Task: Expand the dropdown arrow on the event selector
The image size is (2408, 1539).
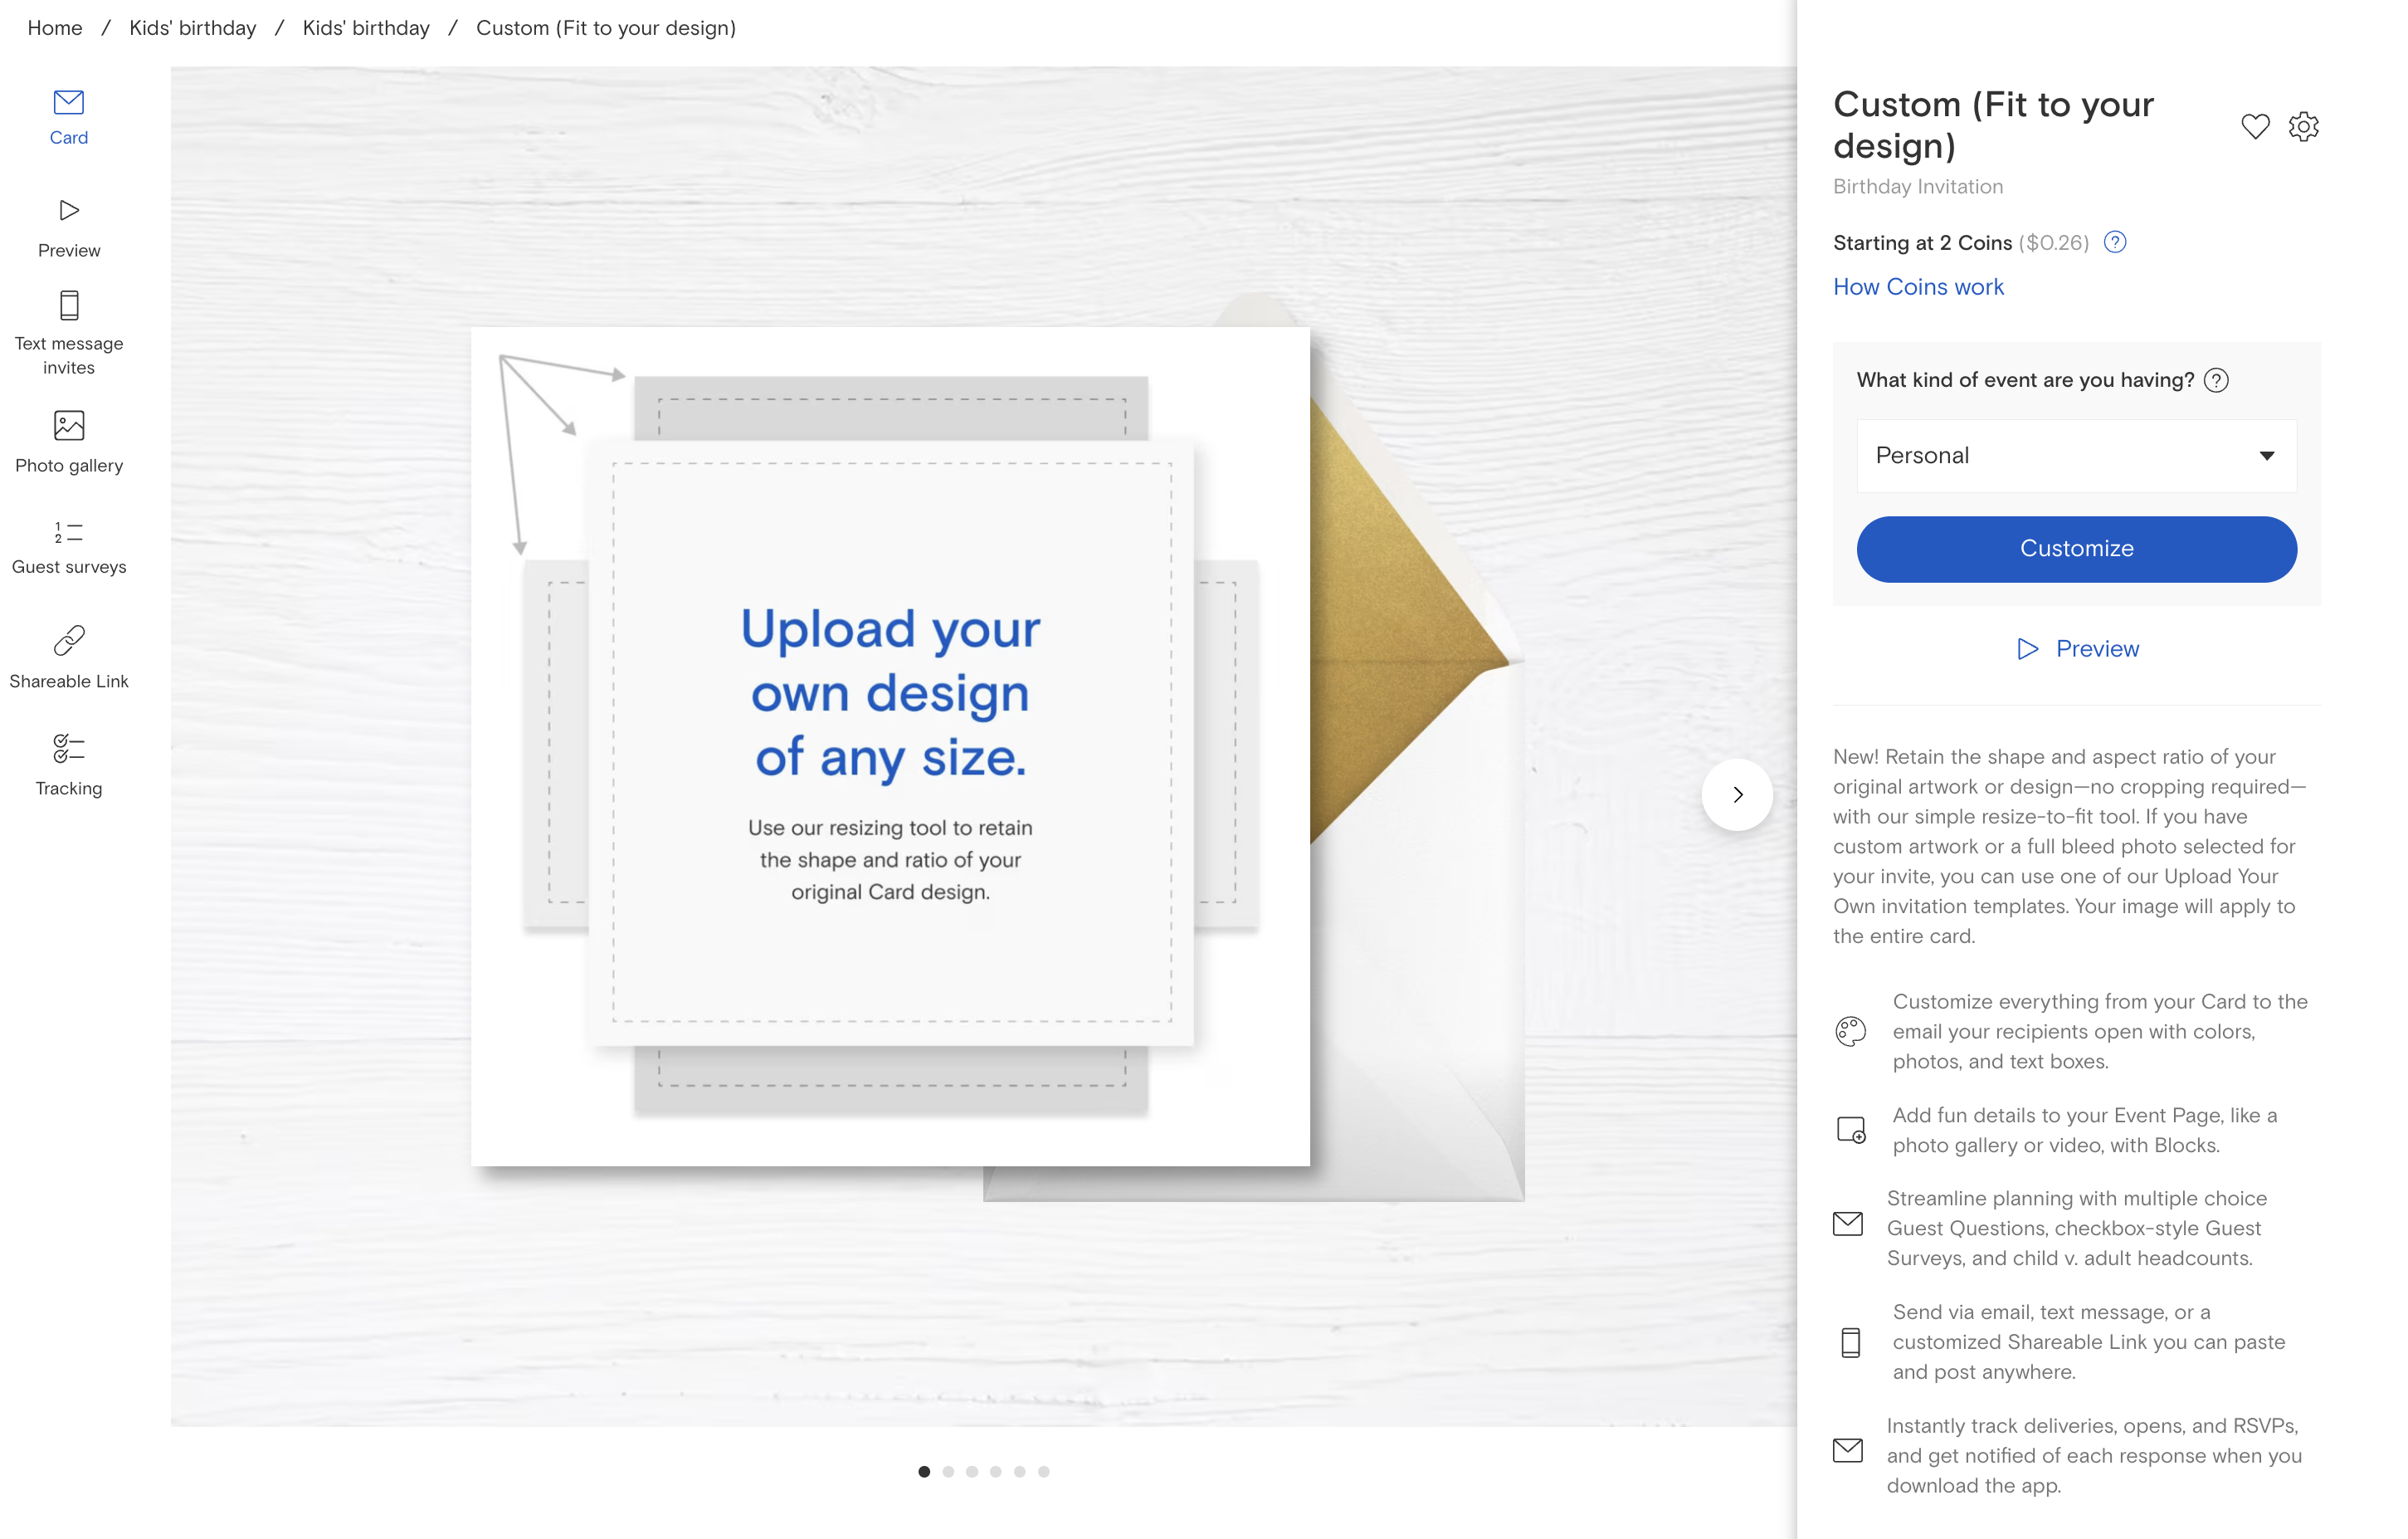Action: 2267,457
